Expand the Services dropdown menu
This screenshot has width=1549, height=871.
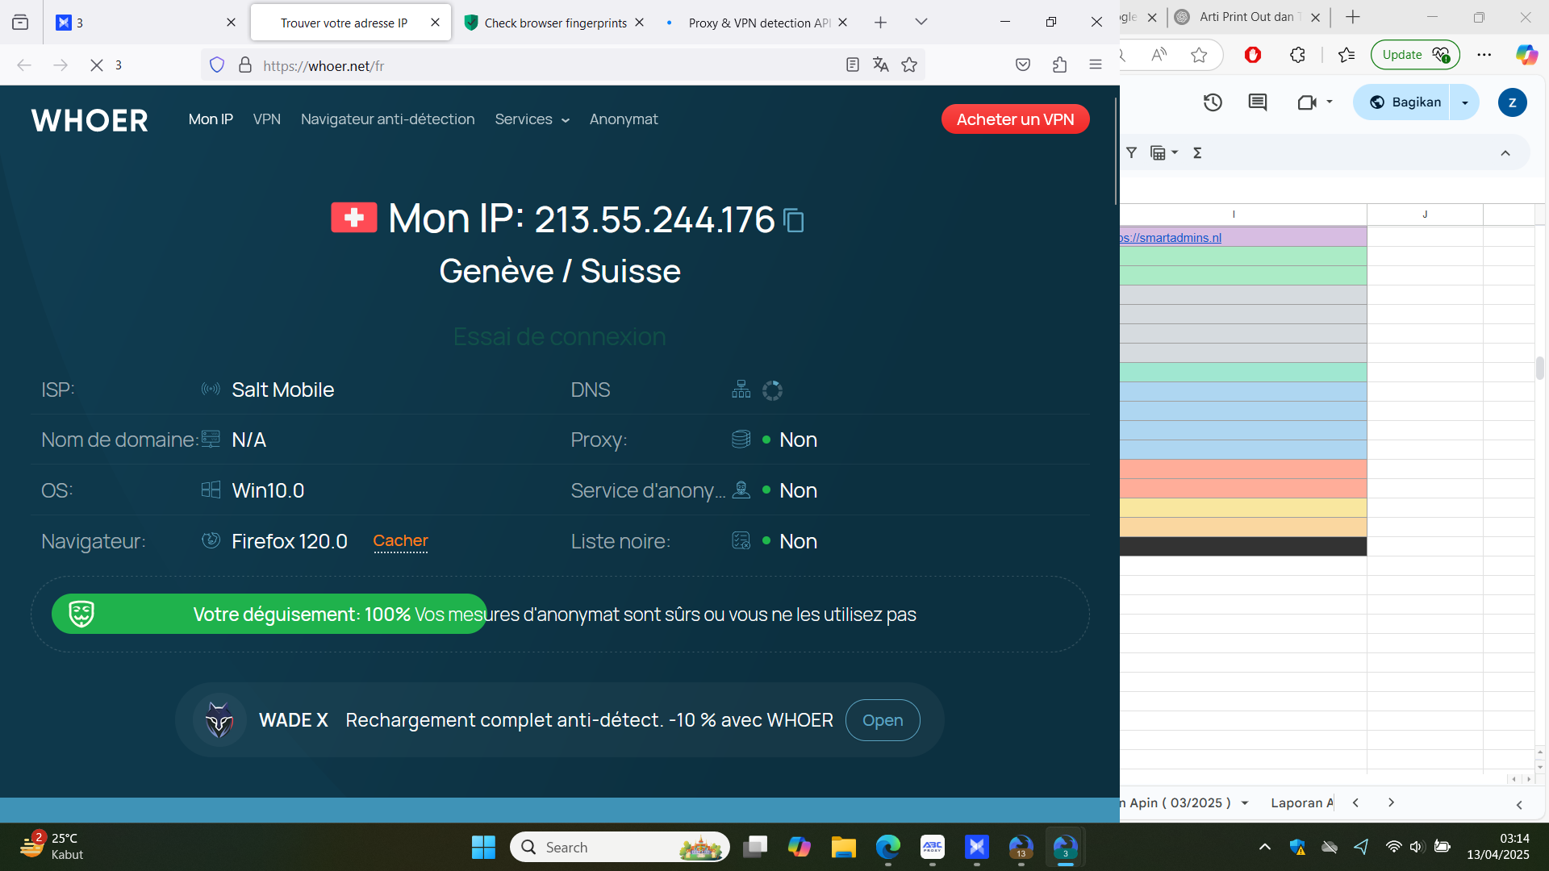(532, 119)
